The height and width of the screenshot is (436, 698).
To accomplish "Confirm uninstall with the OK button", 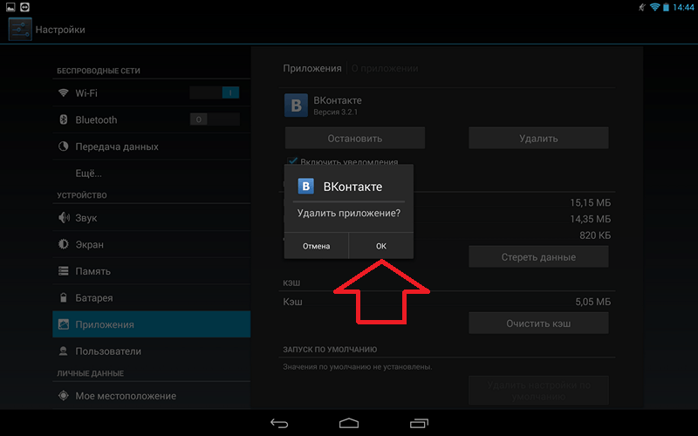I will point(381,246).
